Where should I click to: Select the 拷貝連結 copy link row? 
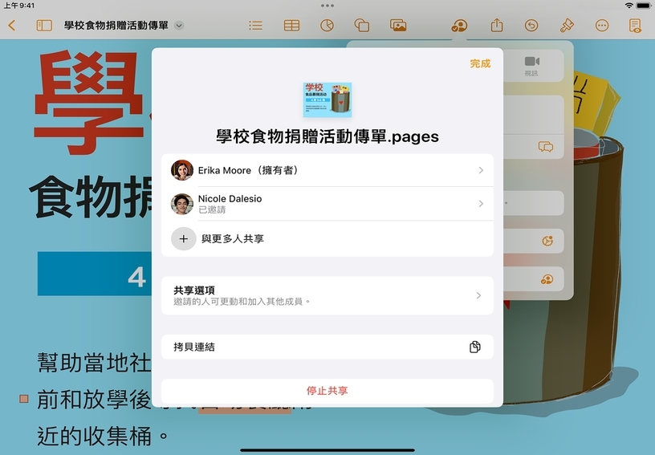click(x=327, y=347)
